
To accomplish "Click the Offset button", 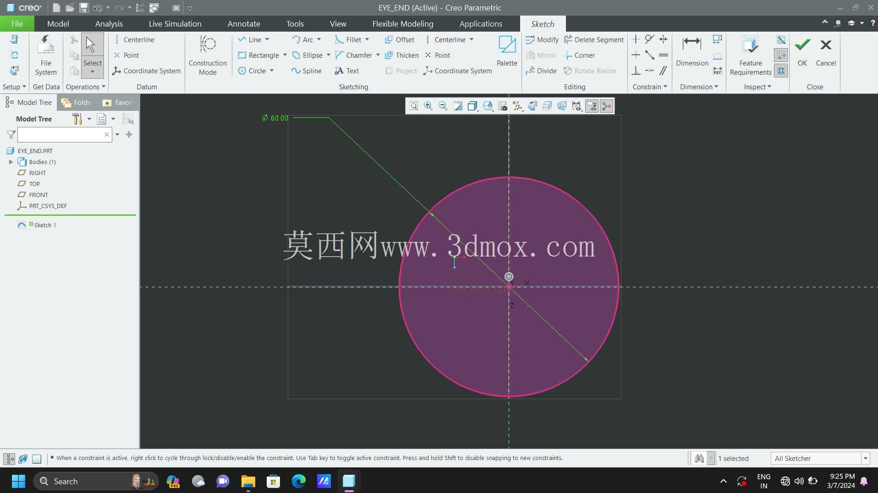I will click(x=400, y=39).
